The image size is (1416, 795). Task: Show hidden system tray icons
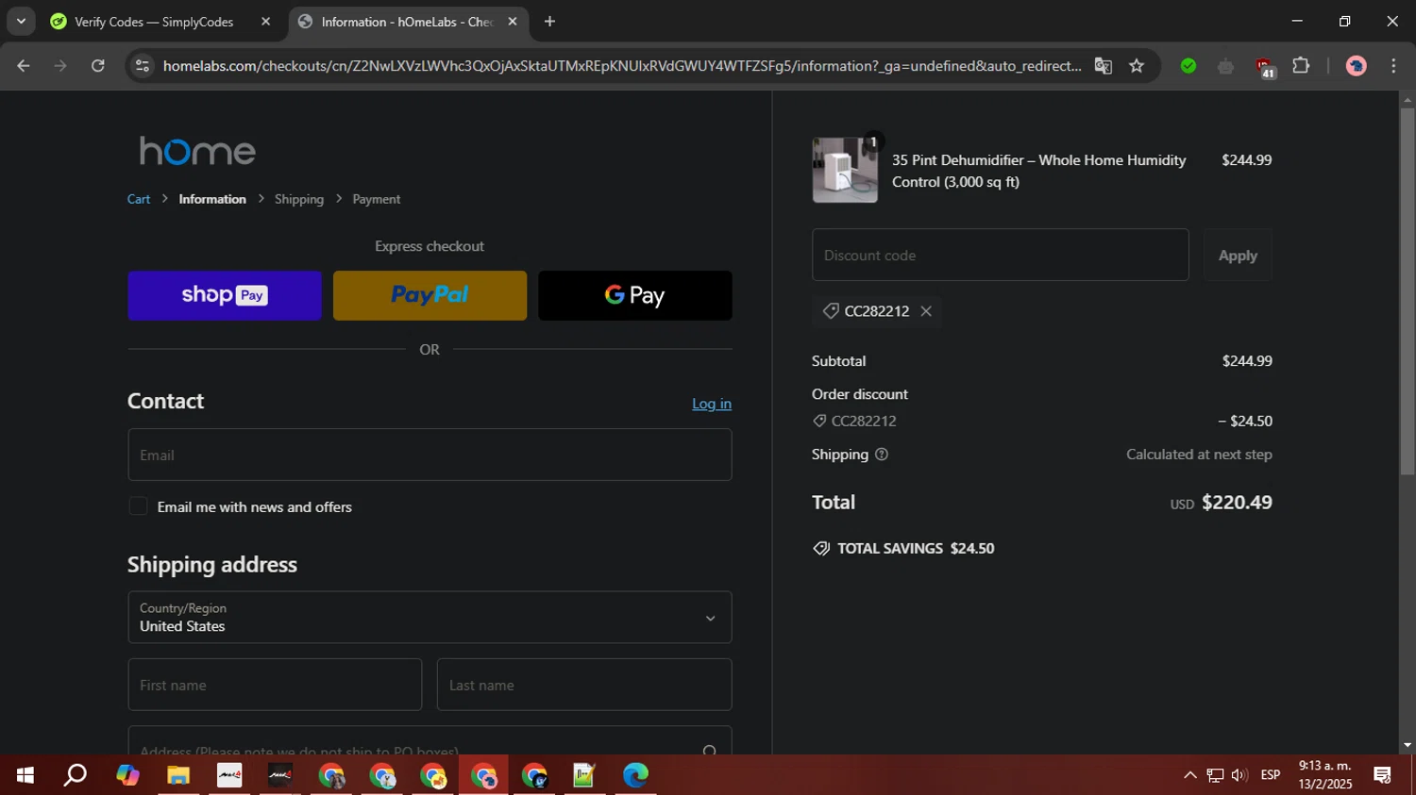click(1189, 775)
